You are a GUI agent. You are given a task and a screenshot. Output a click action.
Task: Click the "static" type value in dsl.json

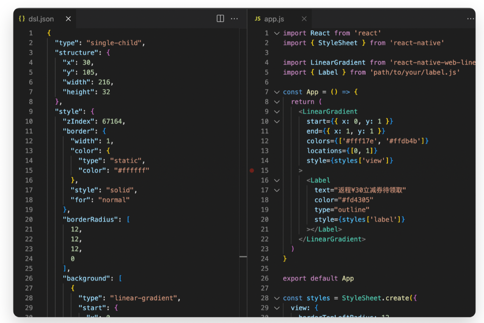(x=126, y=161)
